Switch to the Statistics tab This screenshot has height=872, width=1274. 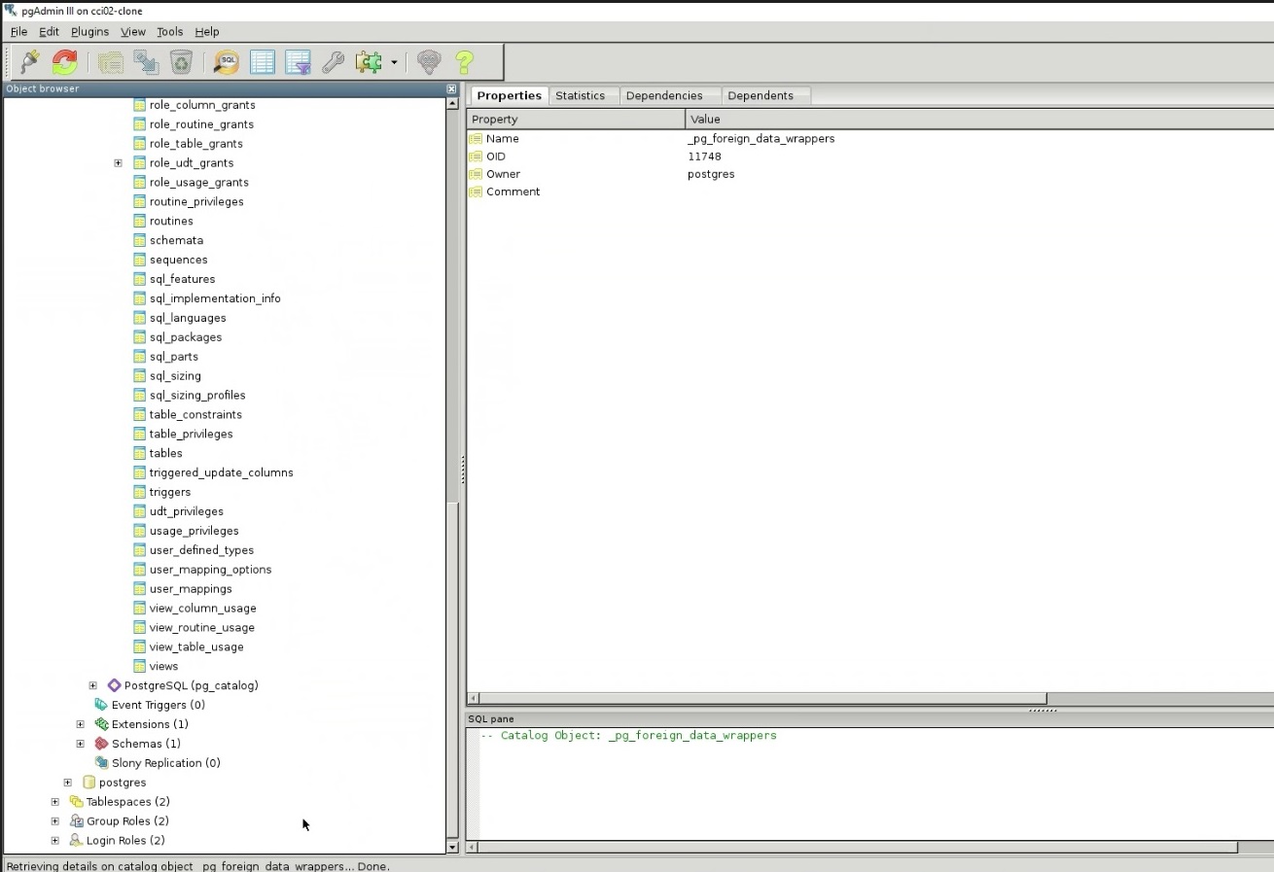(582, 95)
